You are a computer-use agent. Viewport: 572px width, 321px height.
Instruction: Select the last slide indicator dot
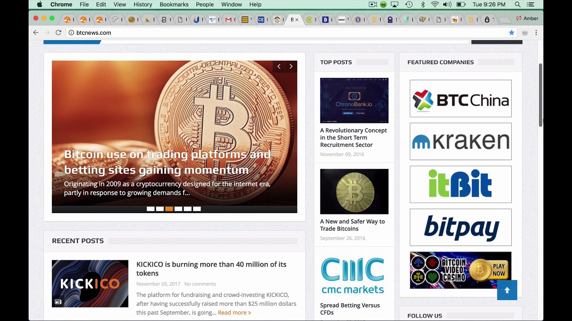tap(197, 209)
